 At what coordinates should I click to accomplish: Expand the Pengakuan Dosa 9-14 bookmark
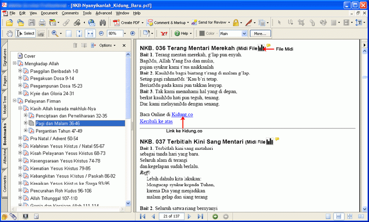20,79
